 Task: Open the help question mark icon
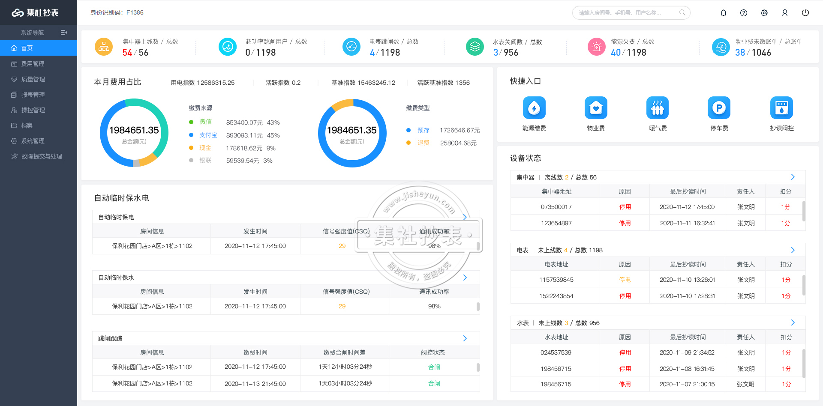(744, 13)
